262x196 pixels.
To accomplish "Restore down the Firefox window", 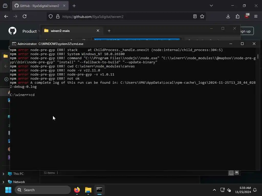I will click(244, 6).
